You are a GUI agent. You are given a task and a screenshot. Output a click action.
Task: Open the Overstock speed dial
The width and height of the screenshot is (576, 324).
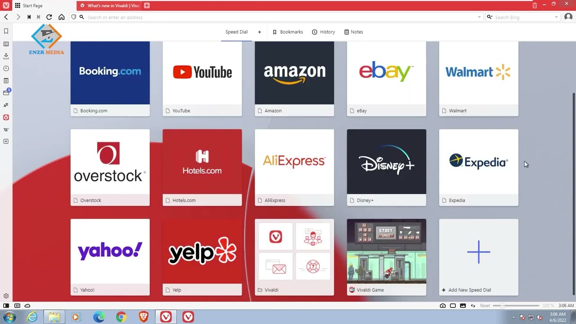[x=110, y=167]
